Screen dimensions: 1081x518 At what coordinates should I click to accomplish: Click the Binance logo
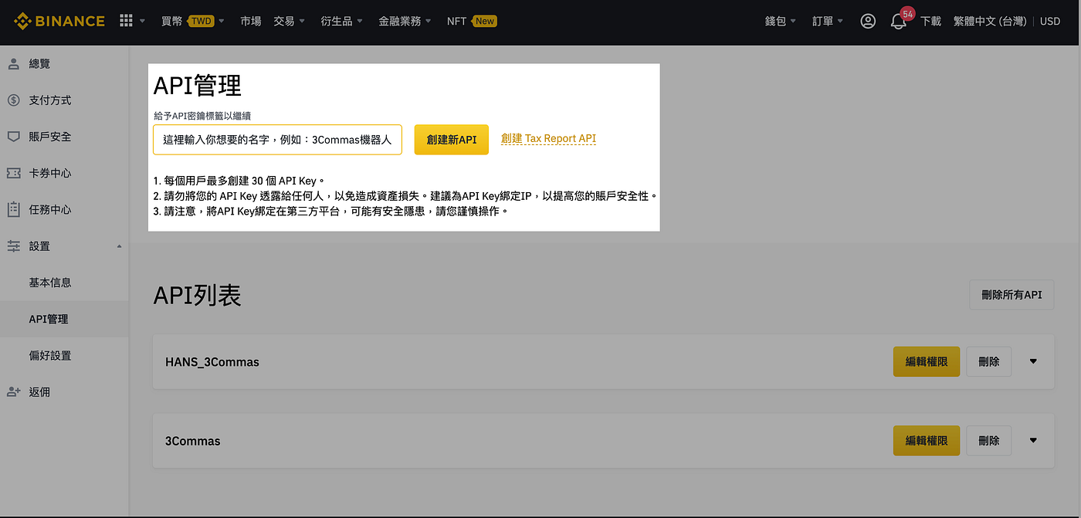click(x=59, y=21)
